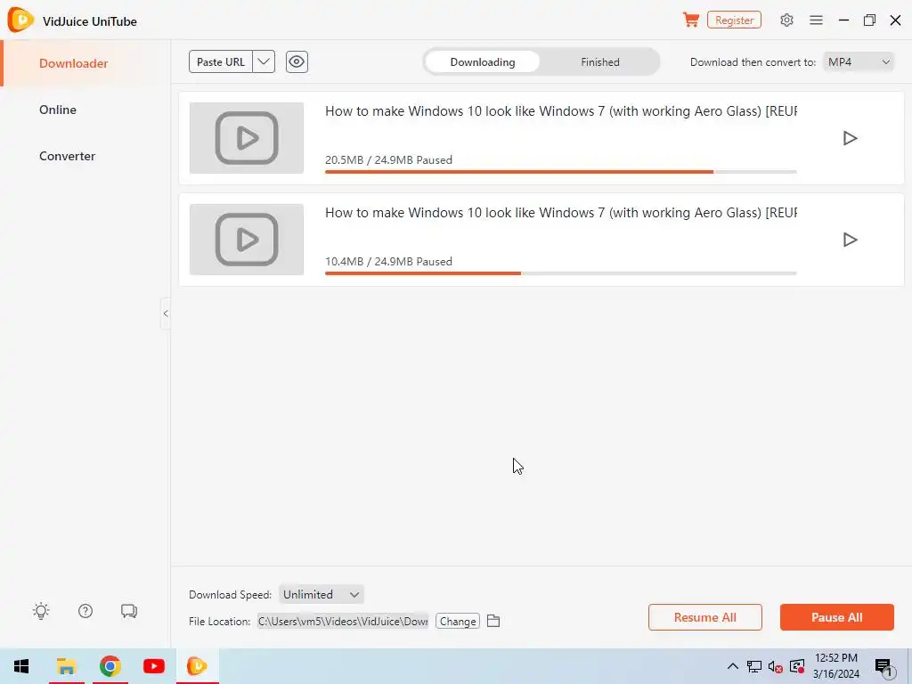Click the network tray icon
The image size is (912, 684).
(753, 666)
